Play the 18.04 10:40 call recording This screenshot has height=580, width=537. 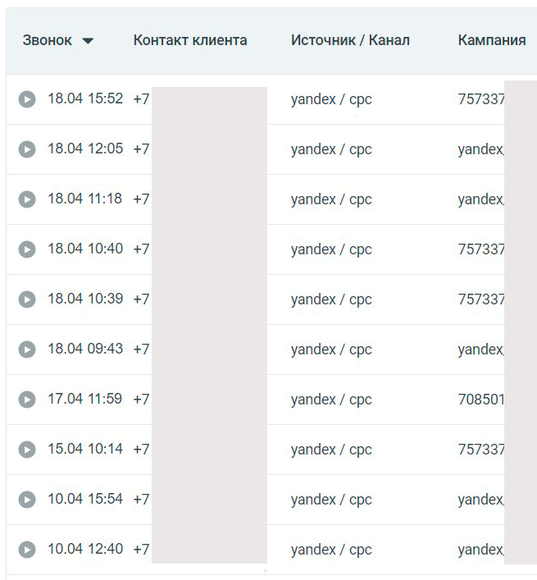(27, 249)
